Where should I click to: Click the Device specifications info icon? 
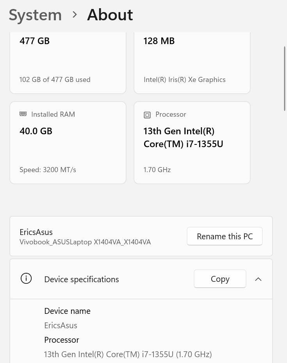tap(26, 279)
